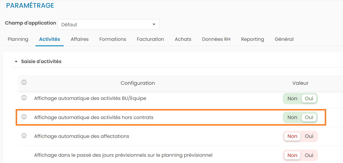Go to the Formations tab
Screen dimensions: 343x163
113,39
